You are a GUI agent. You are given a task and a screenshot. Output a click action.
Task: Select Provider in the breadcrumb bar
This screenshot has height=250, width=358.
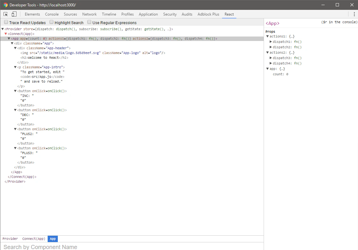pos(10,239)
